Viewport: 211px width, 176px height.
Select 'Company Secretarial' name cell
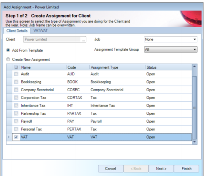(43, 90)
